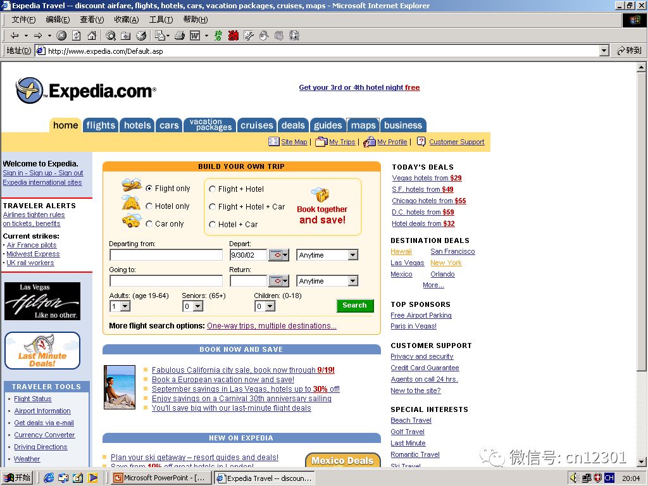
Task: Select the Flight only radio button
Action: click(149, 189)
